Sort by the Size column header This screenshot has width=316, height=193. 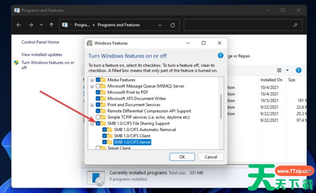(292, 80)
